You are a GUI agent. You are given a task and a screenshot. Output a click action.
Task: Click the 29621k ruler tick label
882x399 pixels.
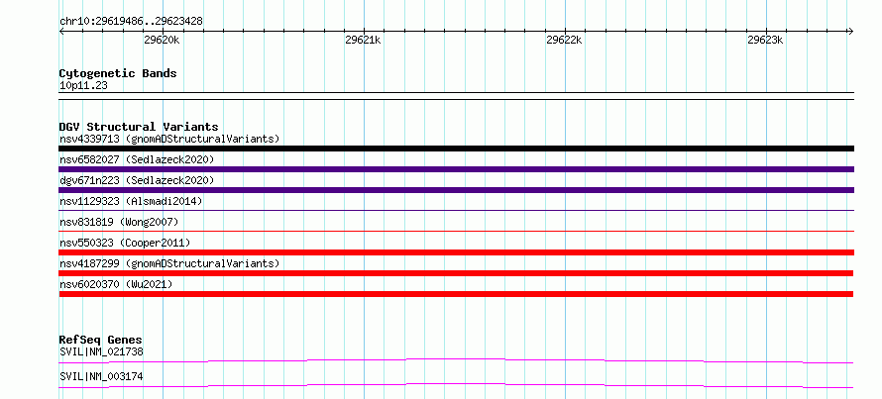pos(363,40)
